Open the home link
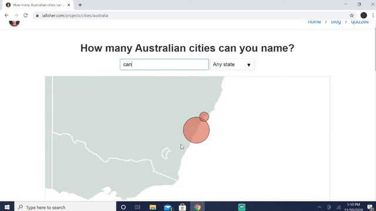376x211 pixels. point(314,22)
